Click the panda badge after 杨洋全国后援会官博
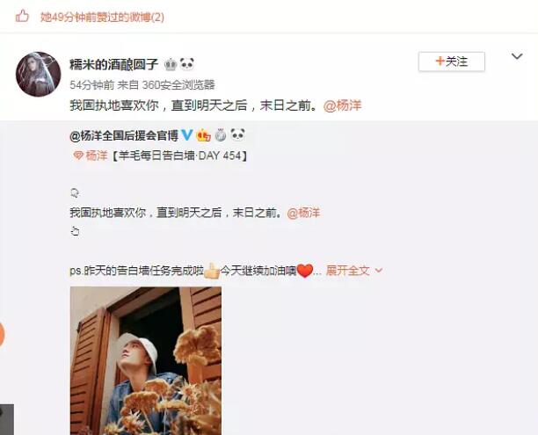538x435 pixels. pos(237,134)
